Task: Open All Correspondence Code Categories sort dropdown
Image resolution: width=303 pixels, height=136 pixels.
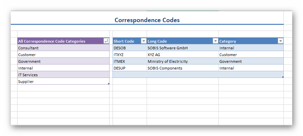Action: point(106,41)
